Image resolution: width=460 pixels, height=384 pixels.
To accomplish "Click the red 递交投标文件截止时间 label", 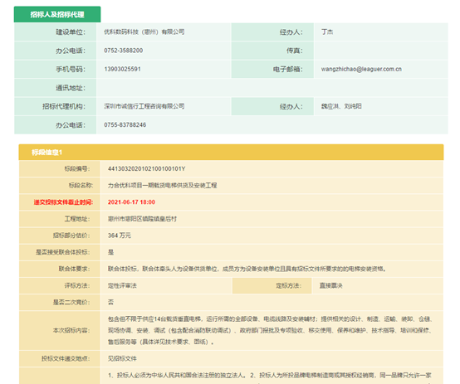I will pos(63,202).
